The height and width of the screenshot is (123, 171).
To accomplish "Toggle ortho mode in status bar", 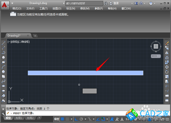I will pos(76,119).
